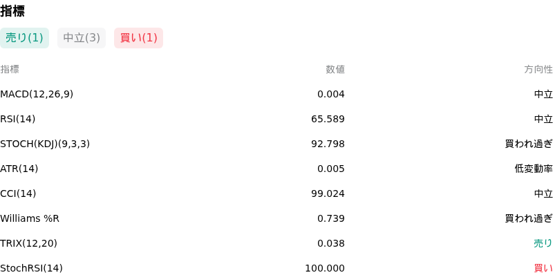Click the 方向性 column header

pos(538,70)
